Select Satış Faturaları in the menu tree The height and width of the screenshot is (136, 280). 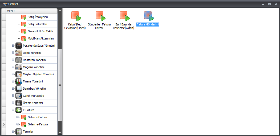tap(37, 24)
